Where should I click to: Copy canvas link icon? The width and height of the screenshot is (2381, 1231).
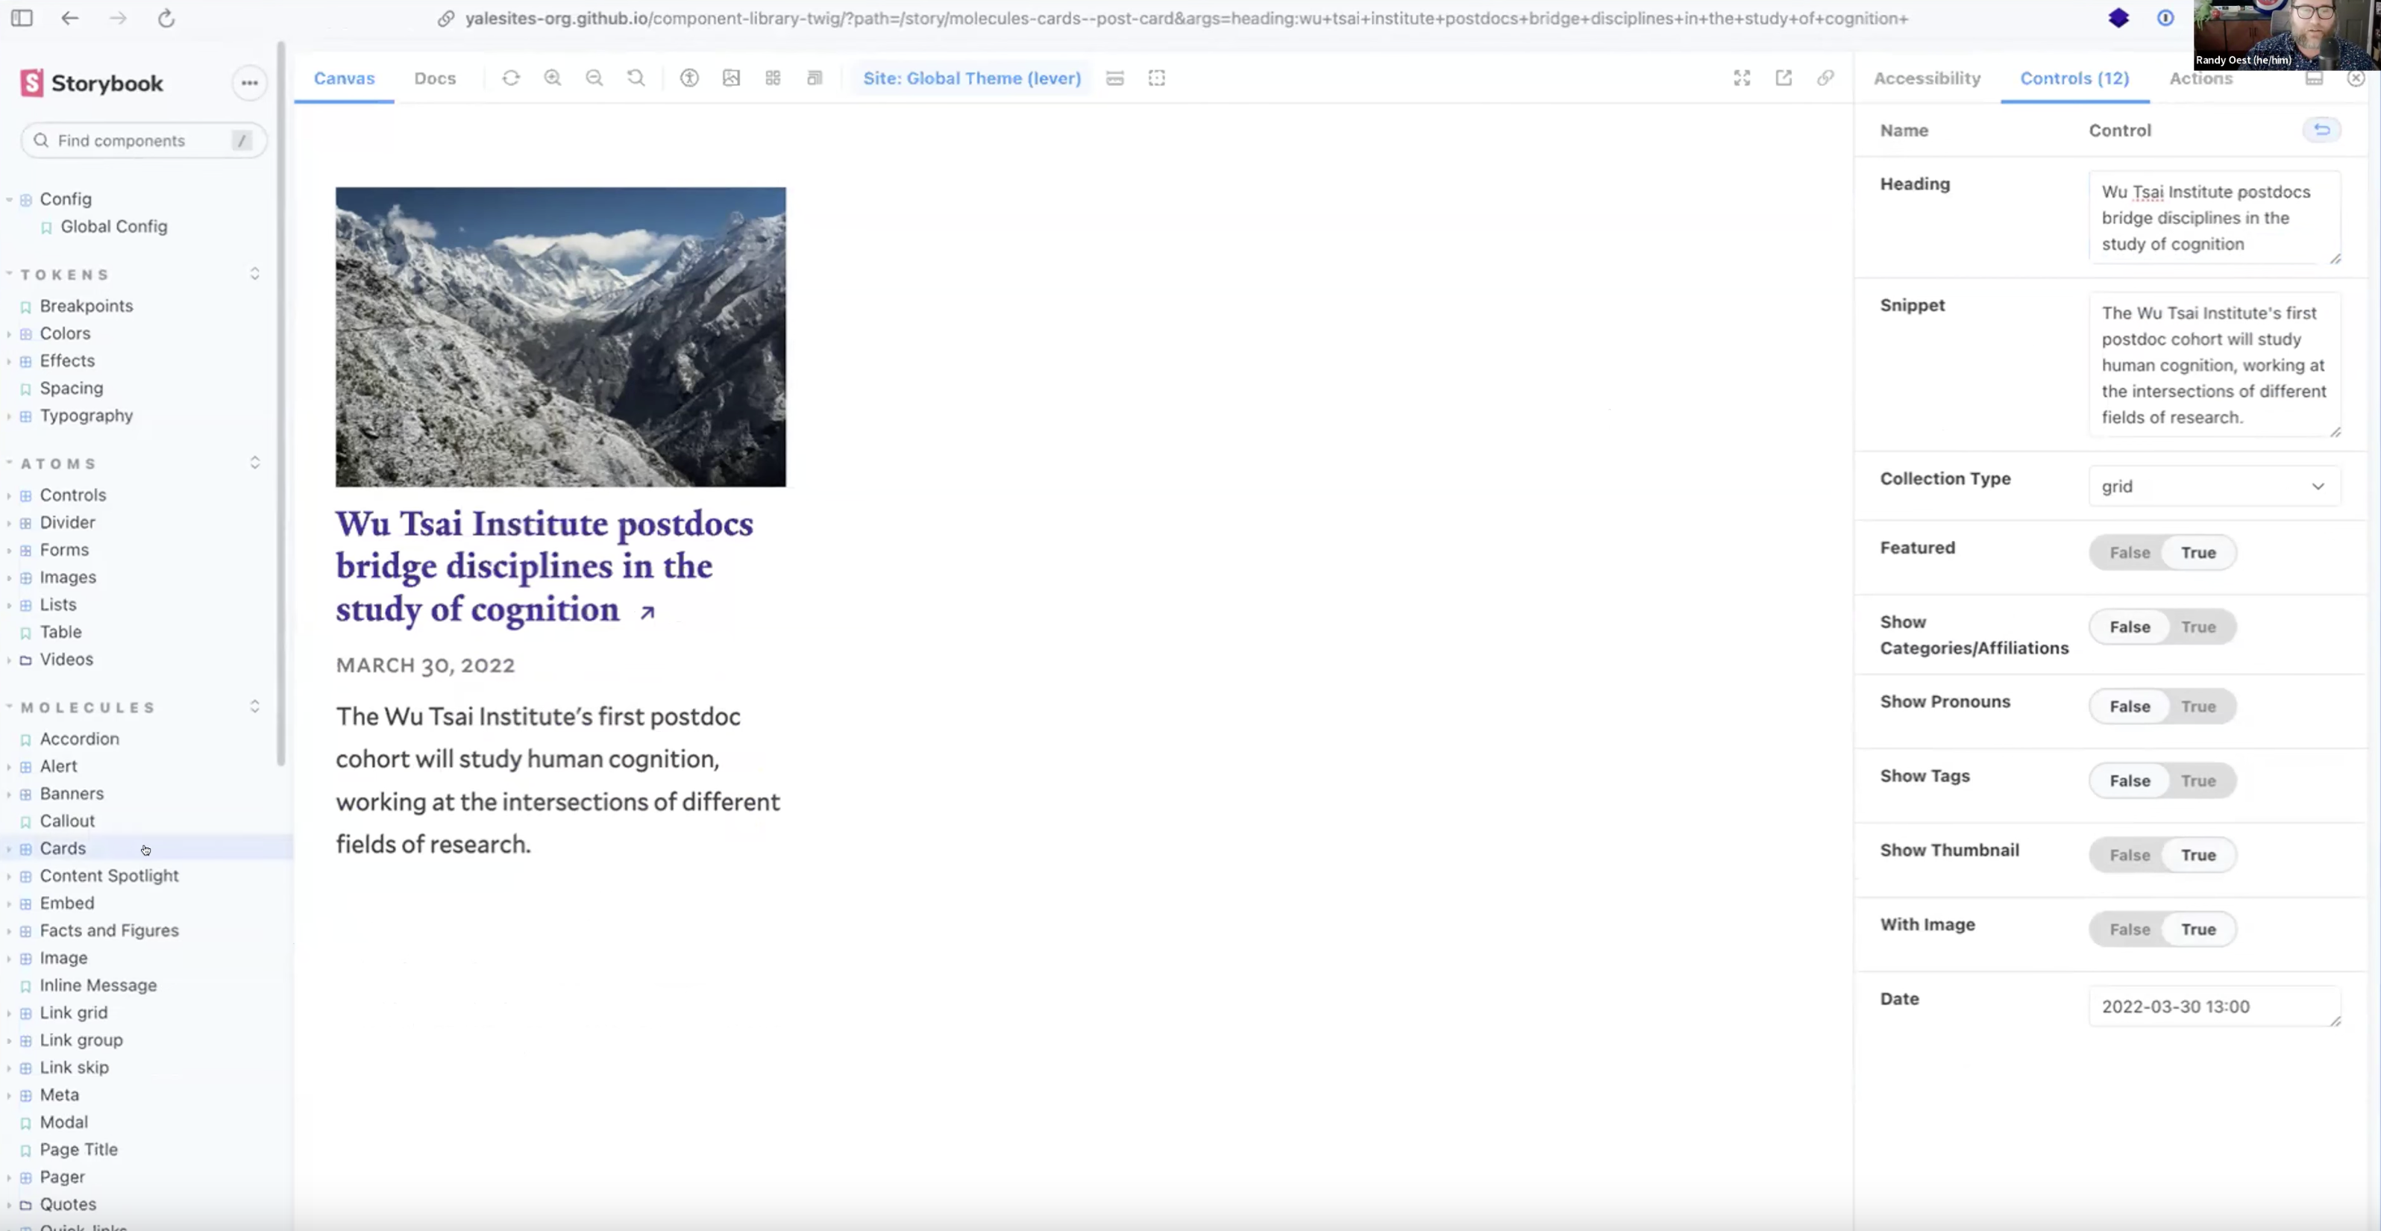click(1825, 78)
